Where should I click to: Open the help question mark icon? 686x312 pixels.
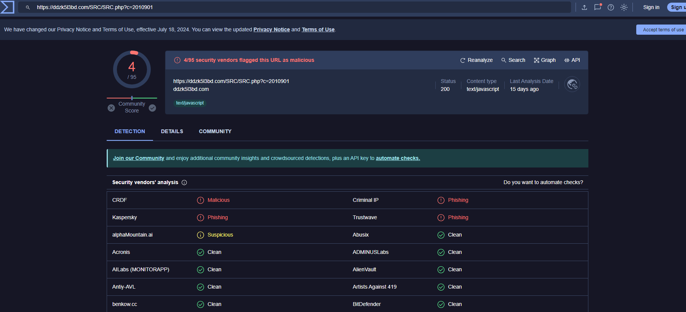pyautogui.click(x=611, y=7)
